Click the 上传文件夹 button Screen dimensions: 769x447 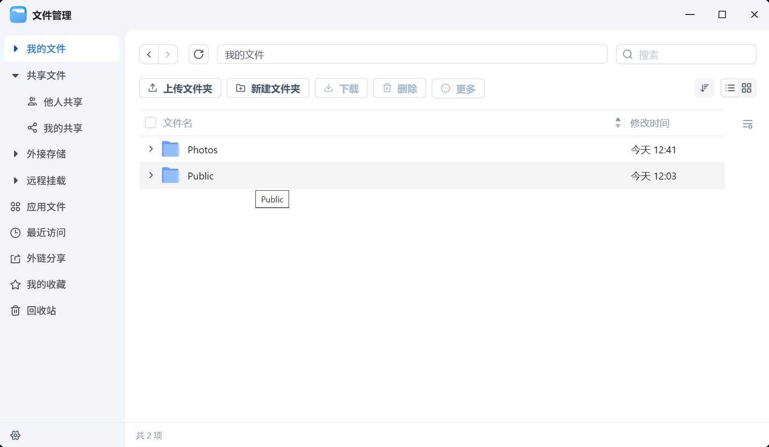180,88
